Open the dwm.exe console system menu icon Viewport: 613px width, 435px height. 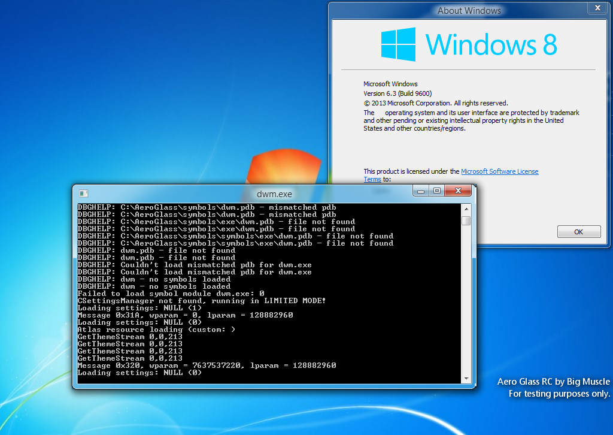point(82,194)
